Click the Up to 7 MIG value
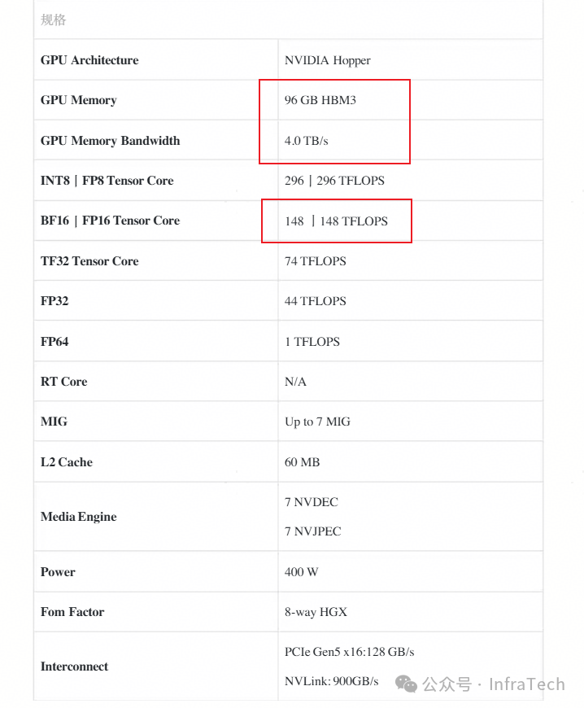This screenshot has height=708, width=584. (x=318, y=422)
